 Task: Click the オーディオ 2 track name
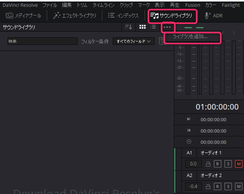(211, 176)
